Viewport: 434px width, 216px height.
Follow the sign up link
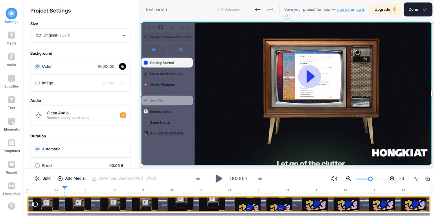tap(343, 10)
